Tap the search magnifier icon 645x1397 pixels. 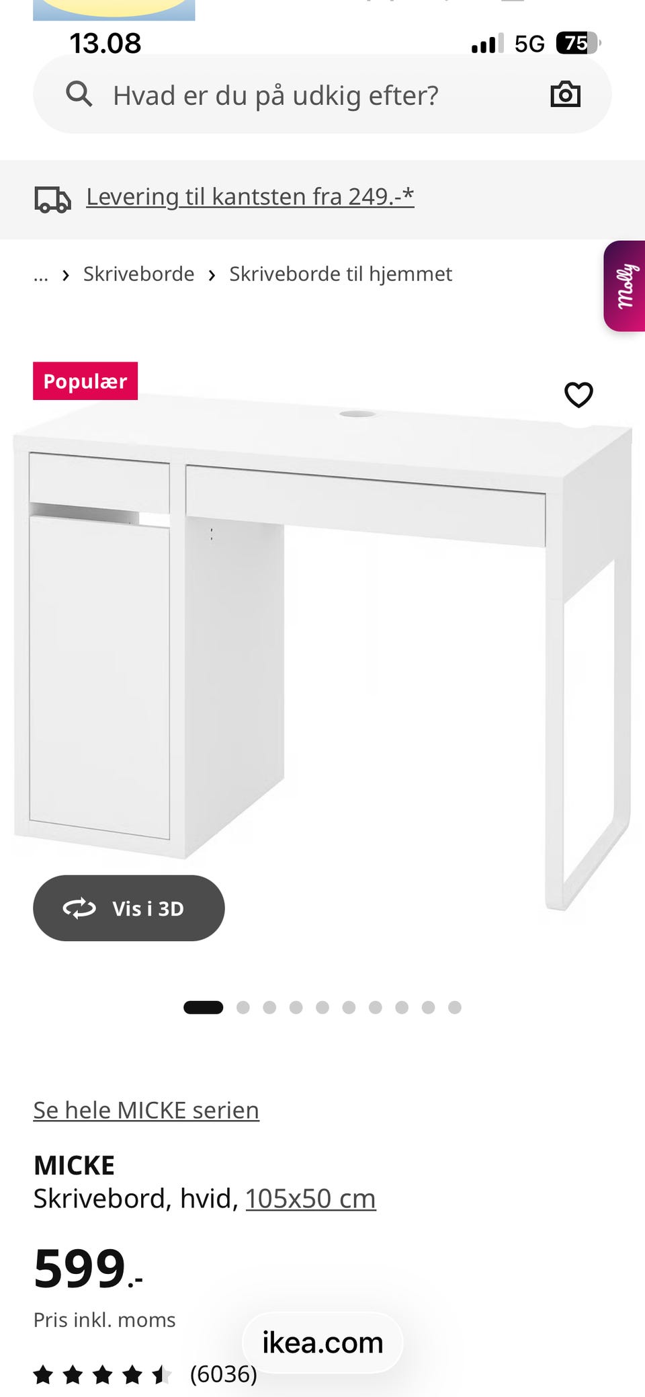coord(79,94)
